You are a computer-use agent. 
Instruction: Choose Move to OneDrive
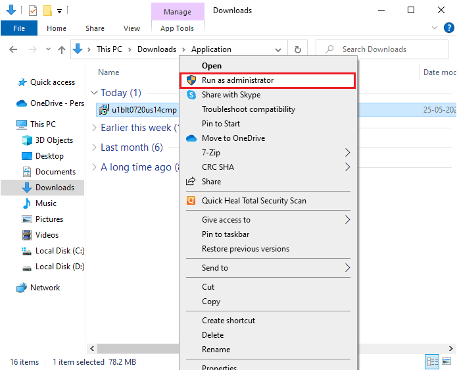coord(268,138)
